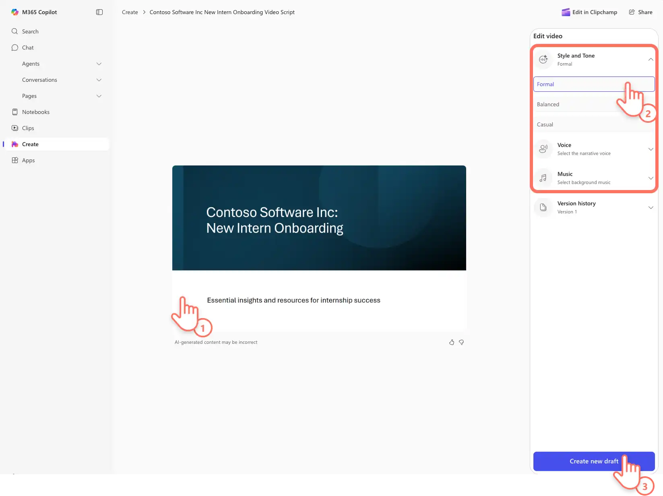
Task: Select the Formal tone option
Action: pos(594,84)
